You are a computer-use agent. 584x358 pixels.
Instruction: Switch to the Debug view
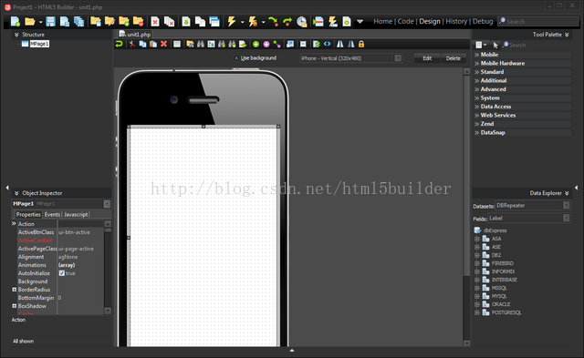click(x=483, y=22)
